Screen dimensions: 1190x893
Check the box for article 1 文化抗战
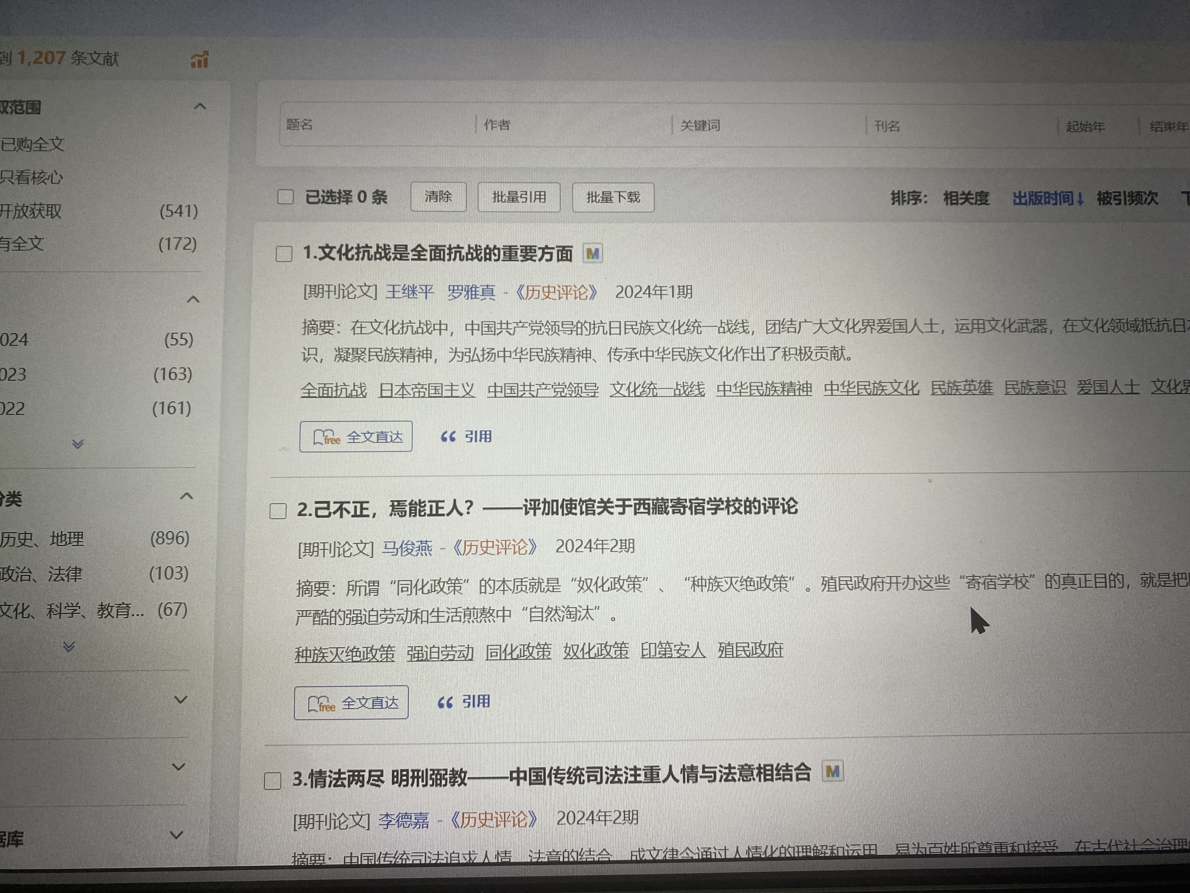284,254
